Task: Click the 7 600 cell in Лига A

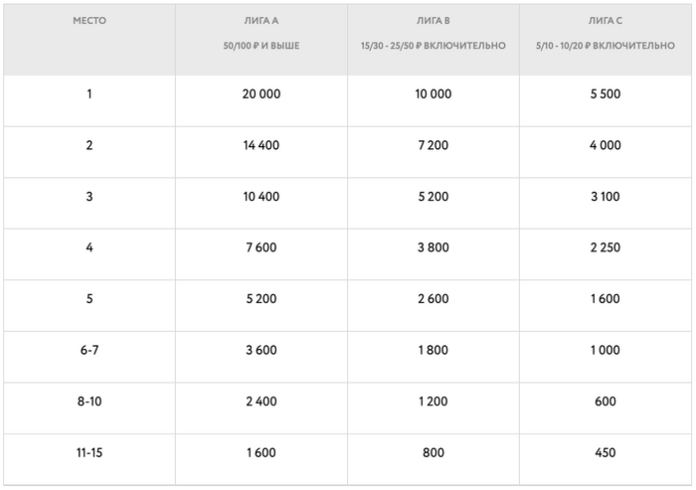Action: point(261,248)
